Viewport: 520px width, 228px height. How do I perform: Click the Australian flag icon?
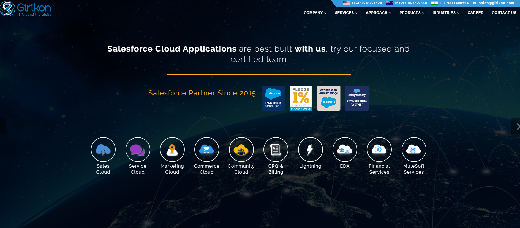point(389,3)
